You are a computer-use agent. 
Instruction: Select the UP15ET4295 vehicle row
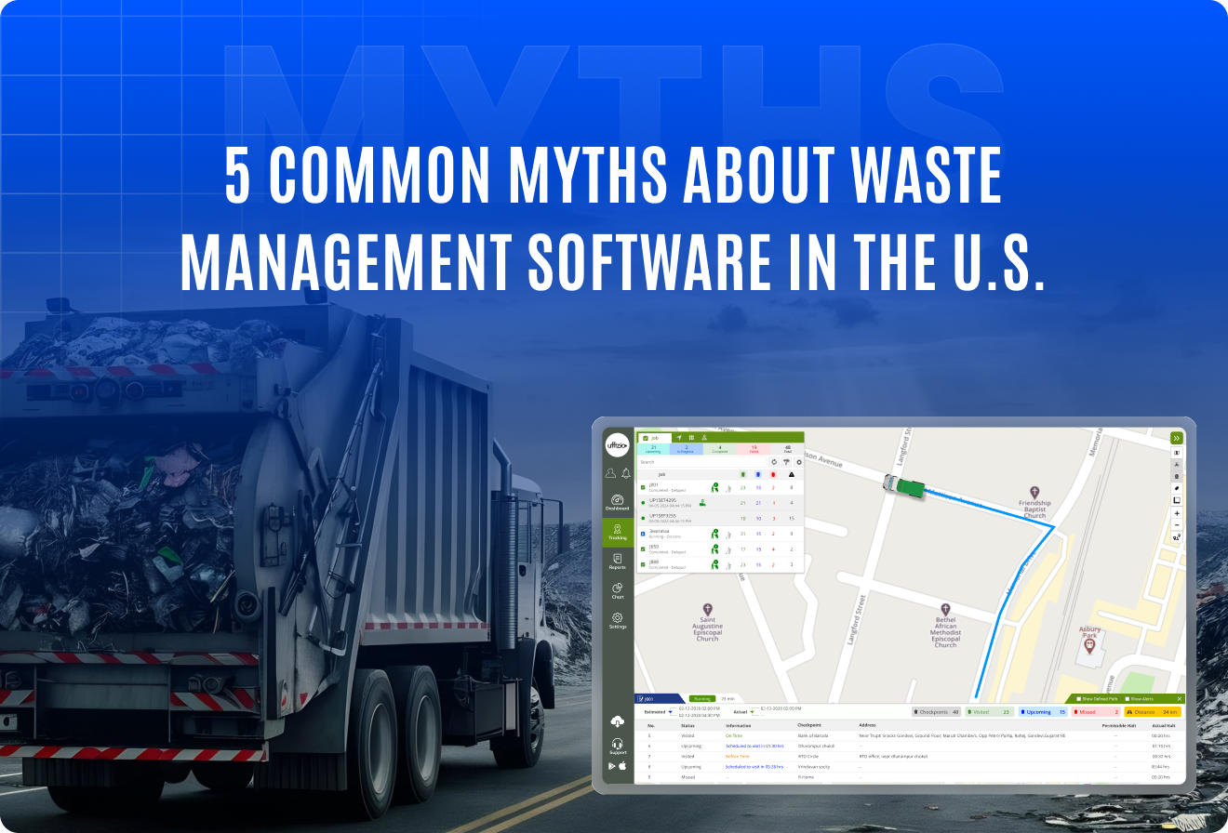(720, 503)
